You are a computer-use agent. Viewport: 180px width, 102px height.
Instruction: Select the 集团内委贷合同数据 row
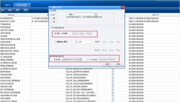click(x=8, y=48)
